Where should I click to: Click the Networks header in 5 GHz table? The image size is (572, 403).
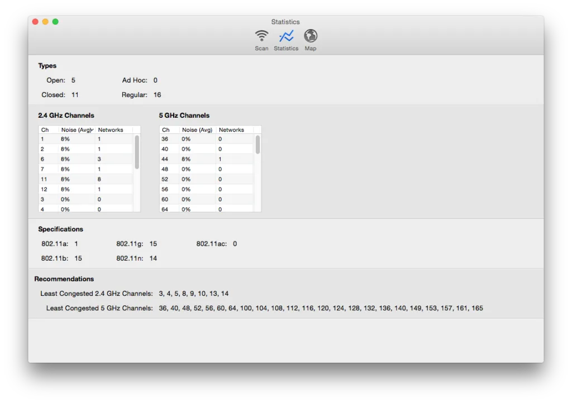click(232, 129)
